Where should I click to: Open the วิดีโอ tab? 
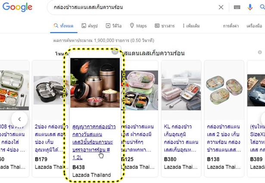pos(114,26)
